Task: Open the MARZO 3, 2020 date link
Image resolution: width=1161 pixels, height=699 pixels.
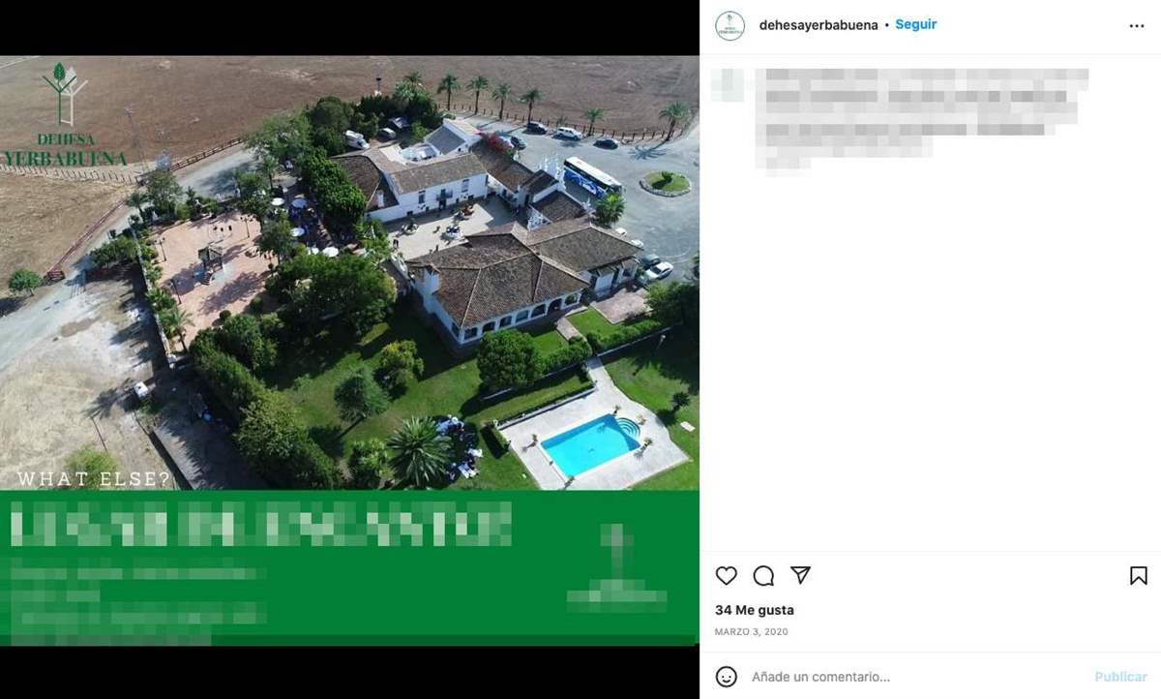Action: tap(752, 632)
